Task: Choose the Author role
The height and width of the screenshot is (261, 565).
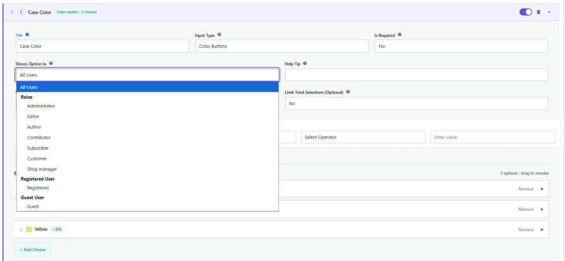Action: pyautogui.click(x=148, y=127)
